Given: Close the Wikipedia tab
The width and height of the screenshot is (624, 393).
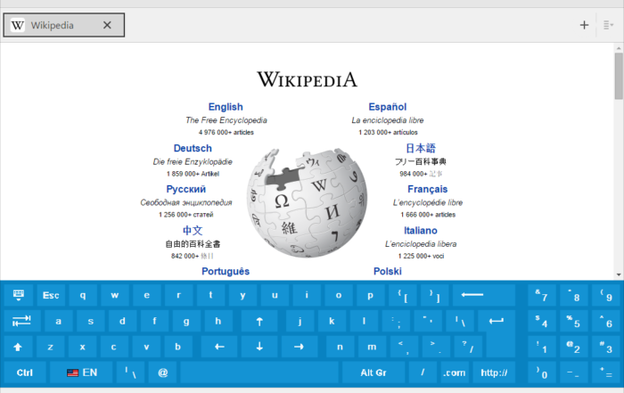Looking at the screenshot, I should 107,25.
